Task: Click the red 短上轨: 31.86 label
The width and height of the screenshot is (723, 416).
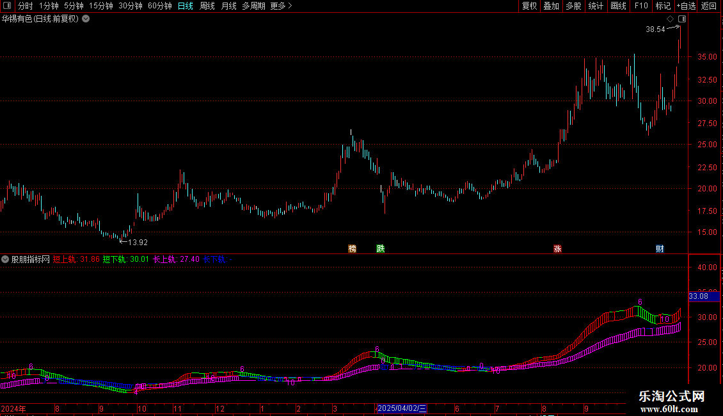Action: click(76, 259)
